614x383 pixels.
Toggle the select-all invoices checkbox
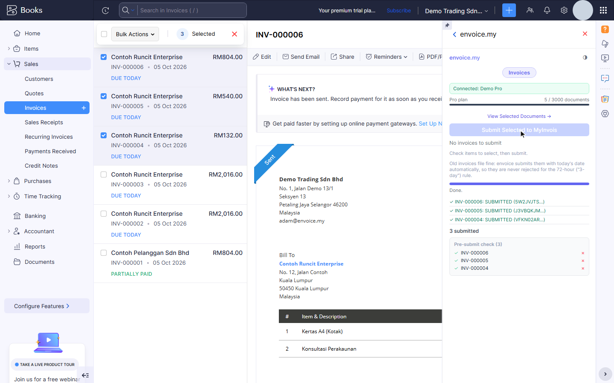104,34
